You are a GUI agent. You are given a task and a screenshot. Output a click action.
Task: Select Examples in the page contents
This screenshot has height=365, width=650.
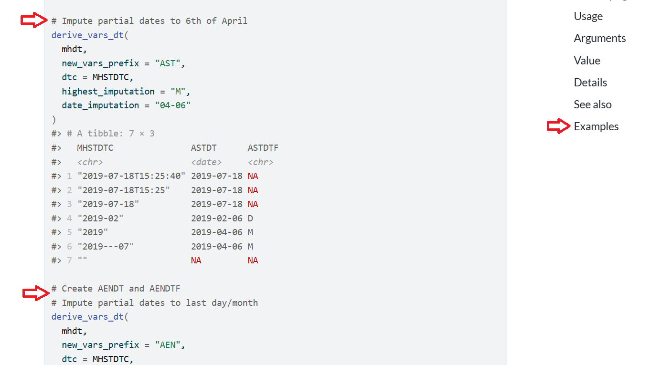596,126
